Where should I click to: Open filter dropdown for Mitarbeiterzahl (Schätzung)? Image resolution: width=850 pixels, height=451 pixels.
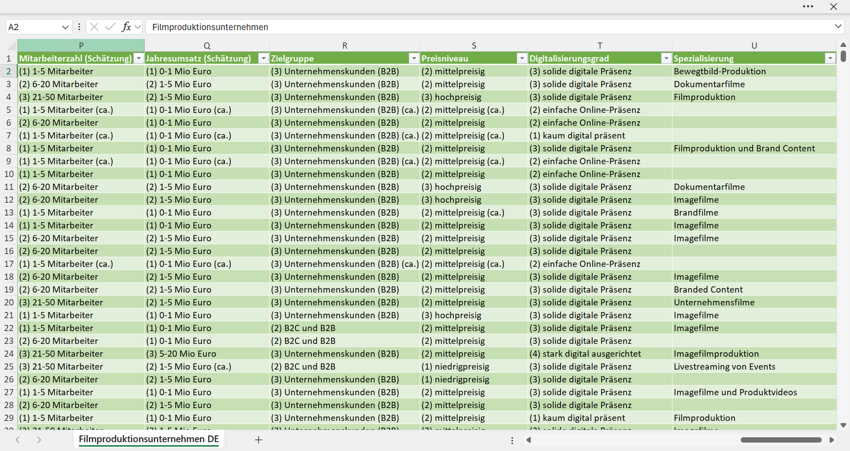click(x=139, y=59)
